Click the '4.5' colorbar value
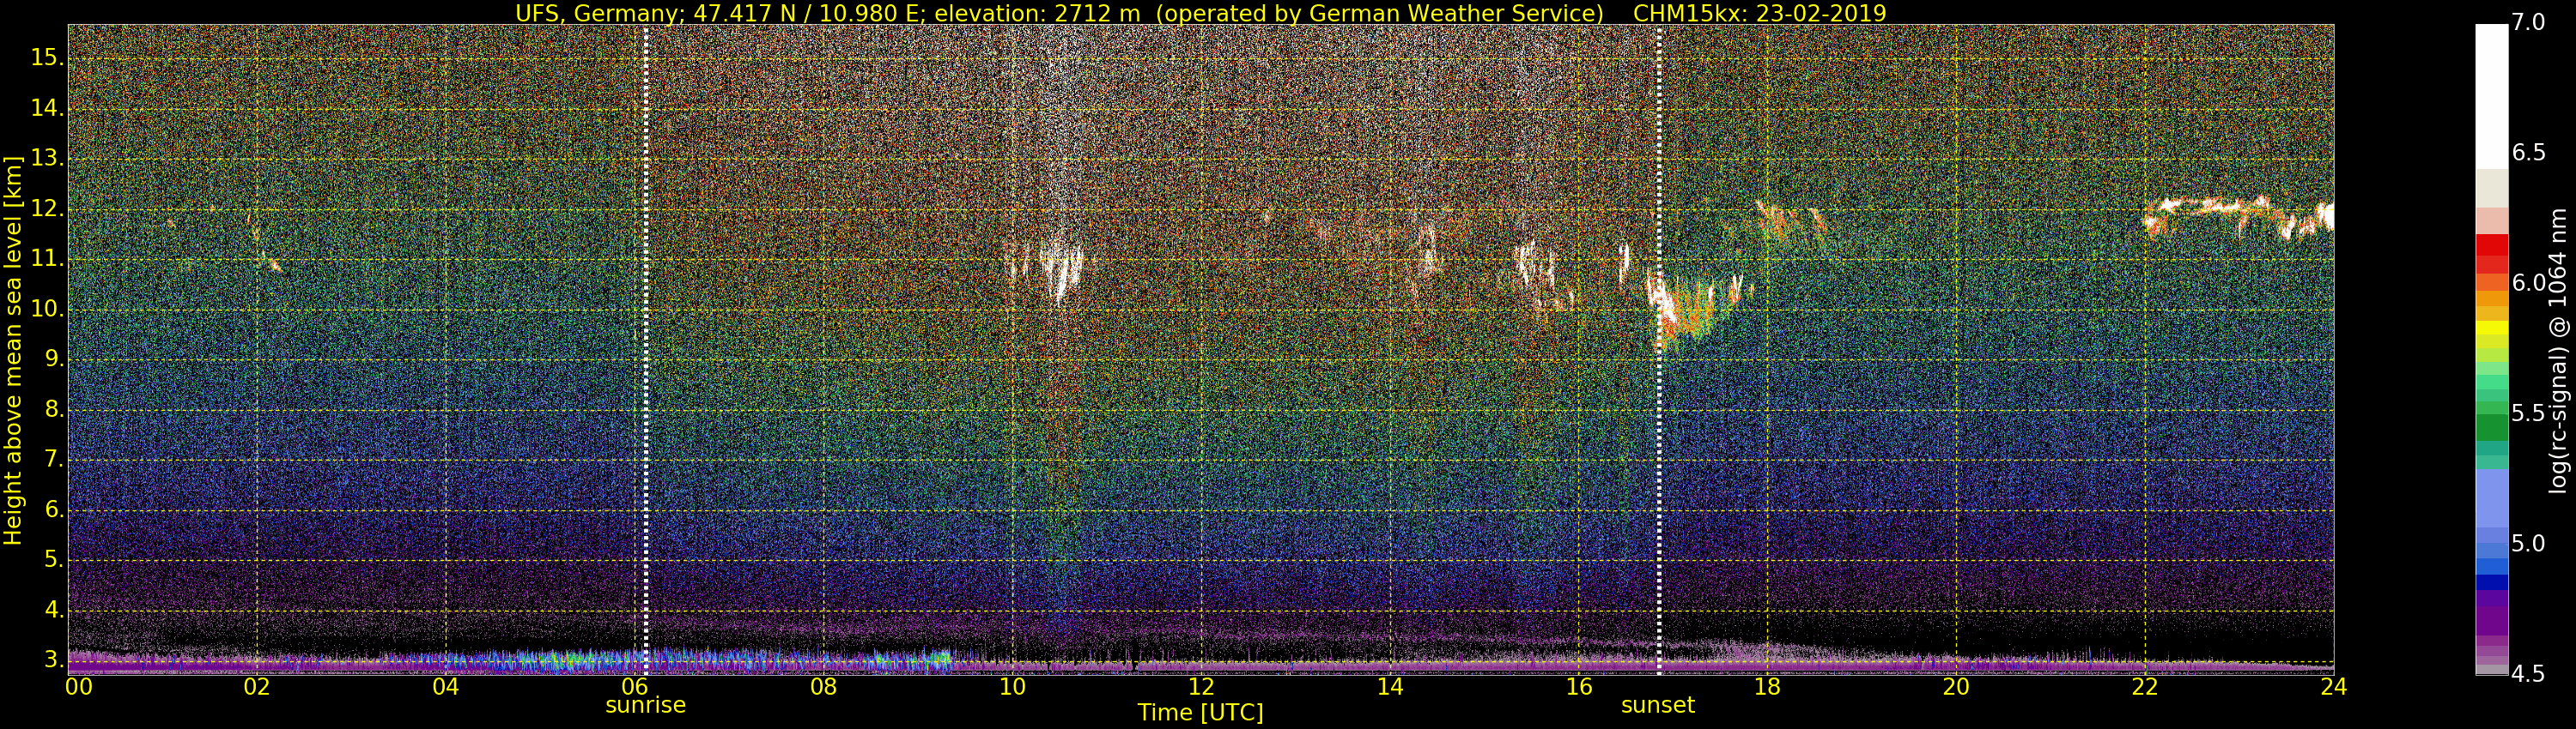This screenshot has height=729, width=2576. (2529, 673)
